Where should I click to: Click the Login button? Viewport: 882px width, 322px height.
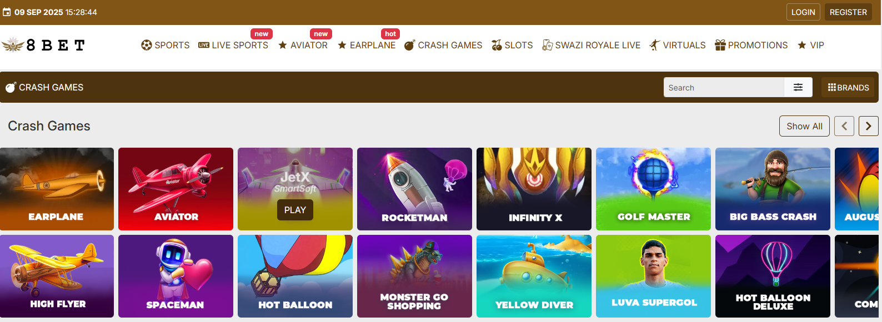click(803, 12)
